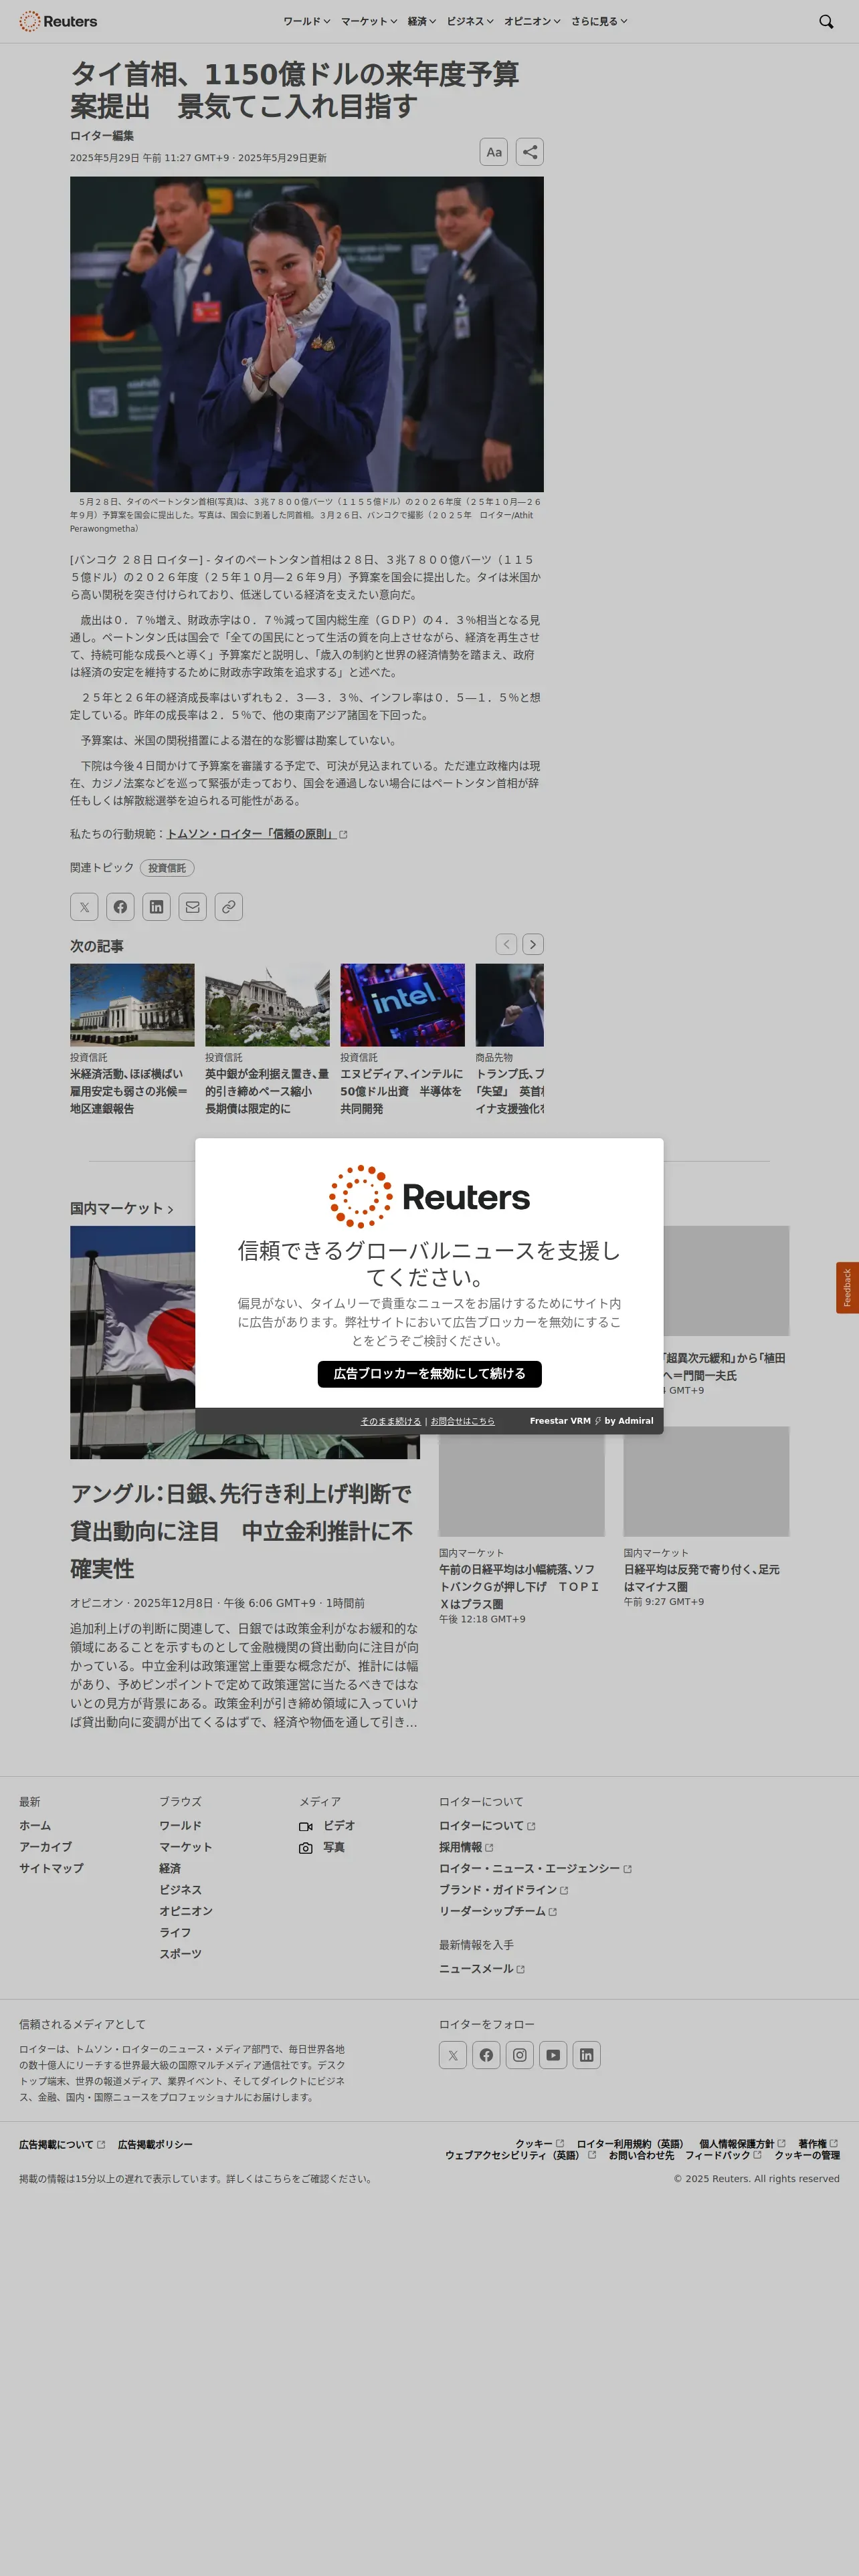Open 日経平均は反発で寄り付く article
The image size is (859, 2576).
pos(702,1578)
